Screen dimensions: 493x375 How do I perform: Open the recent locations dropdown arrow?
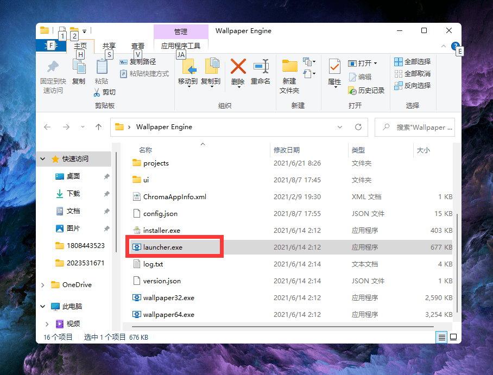tap(83, 127)
